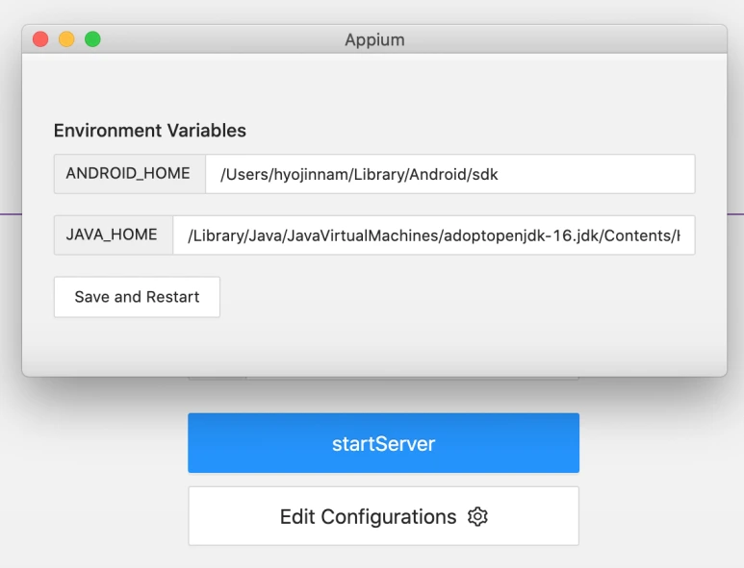Close the Environment Variables window with red button

(40, 39)
